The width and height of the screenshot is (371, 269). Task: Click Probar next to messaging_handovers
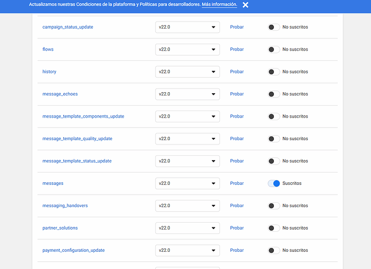tap(237, 206)
